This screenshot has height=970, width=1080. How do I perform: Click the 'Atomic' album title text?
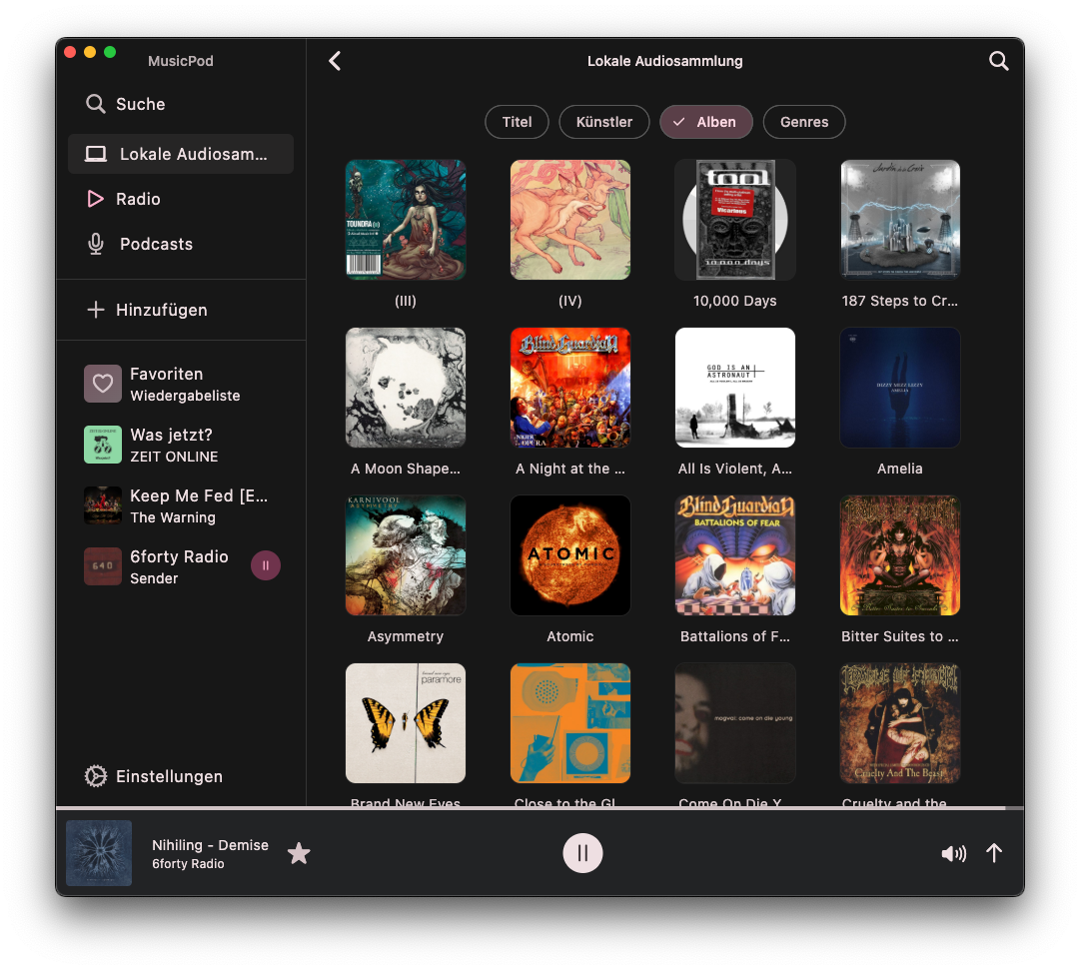570,636
